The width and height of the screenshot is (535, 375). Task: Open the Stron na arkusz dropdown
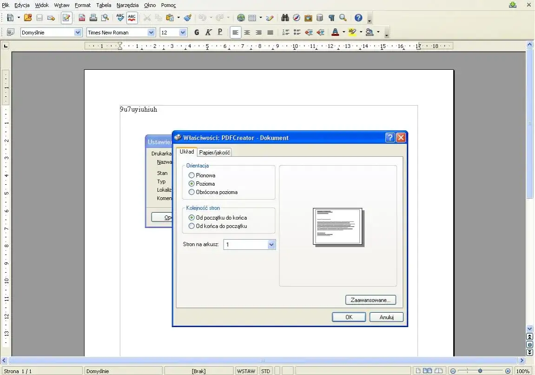(271, 245)
